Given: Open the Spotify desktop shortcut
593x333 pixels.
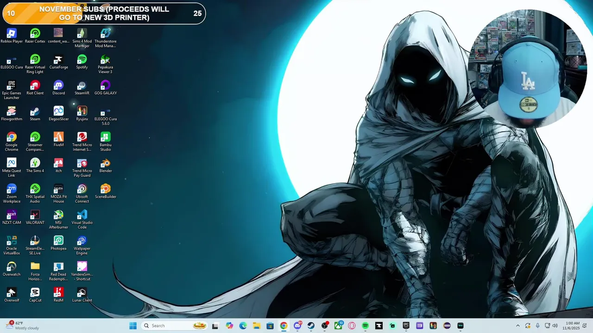Looking at the screenshot, I should click(82, 62).
